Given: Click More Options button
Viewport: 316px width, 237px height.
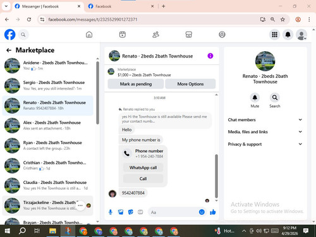Looking at the screenshot, I should click(x=190, y=84).
